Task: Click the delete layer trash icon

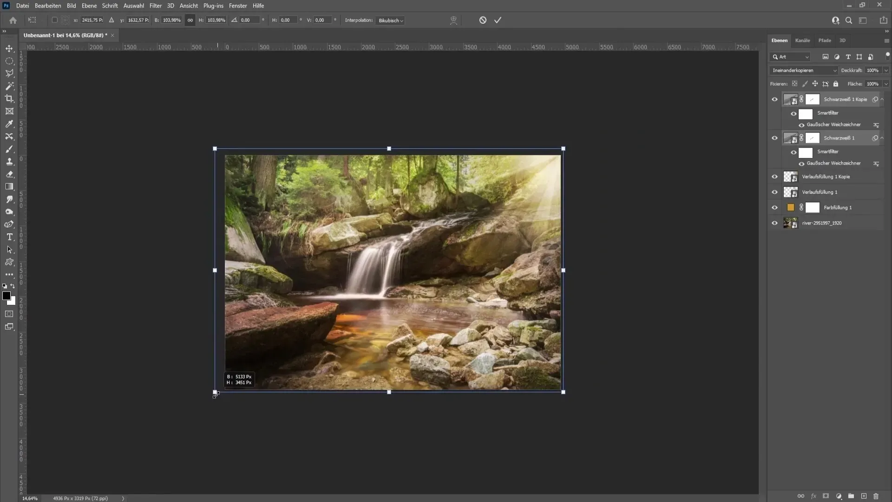Action: (876, 496)
